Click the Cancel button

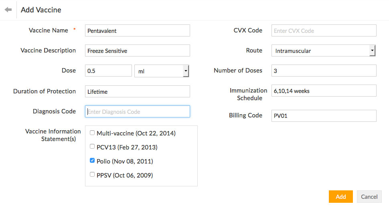369,196
